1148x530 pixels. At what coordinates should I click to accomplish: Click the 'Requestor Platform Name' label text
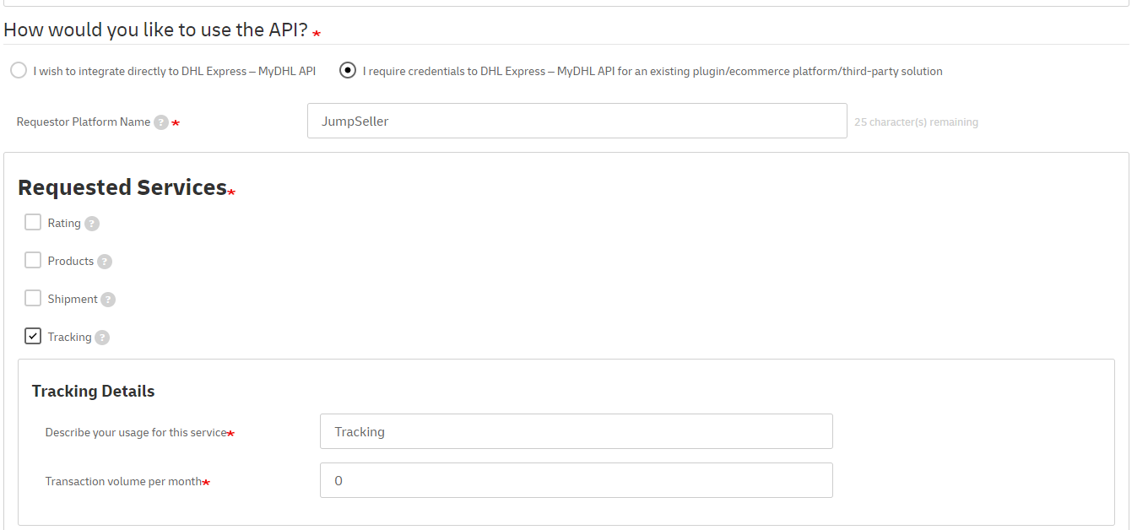tap(83, 122)
